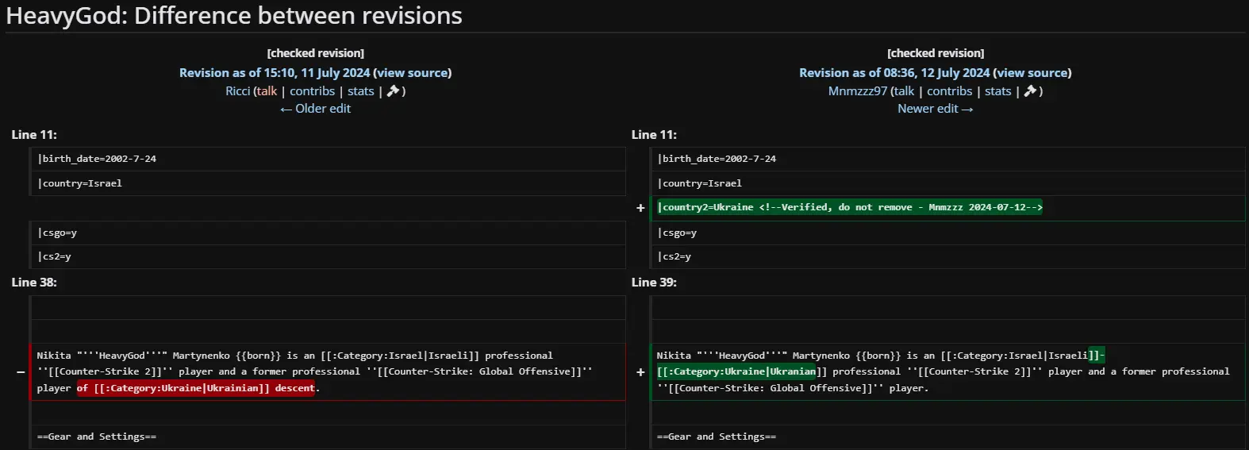View Mnmzzz97's contribs
Viewport: 1249px width, 450px height.
pos(949,90)
